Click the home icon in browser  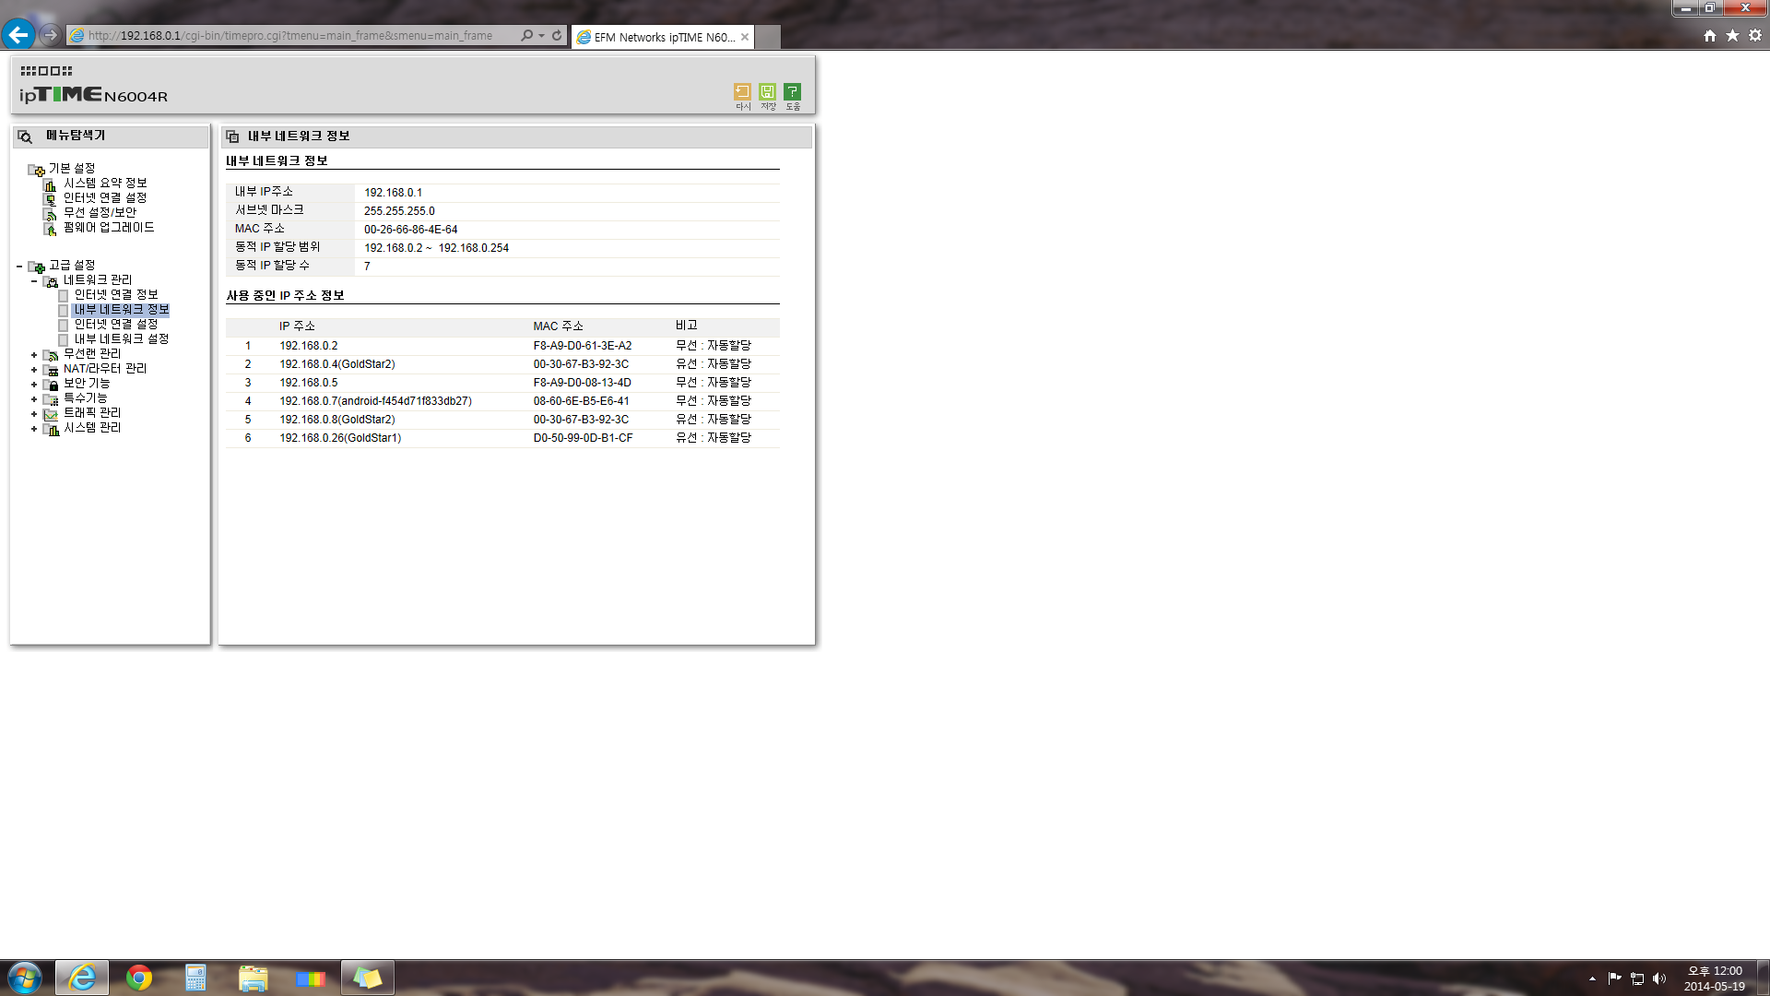pyautogui.click(x=1710, y=35)
